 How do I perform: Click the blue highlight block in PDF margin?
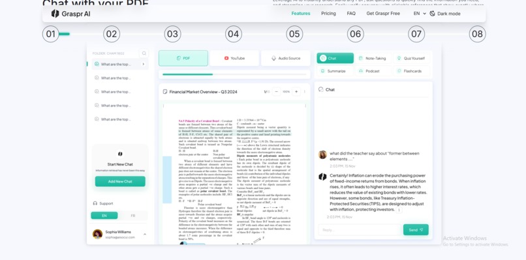point(167,180)
